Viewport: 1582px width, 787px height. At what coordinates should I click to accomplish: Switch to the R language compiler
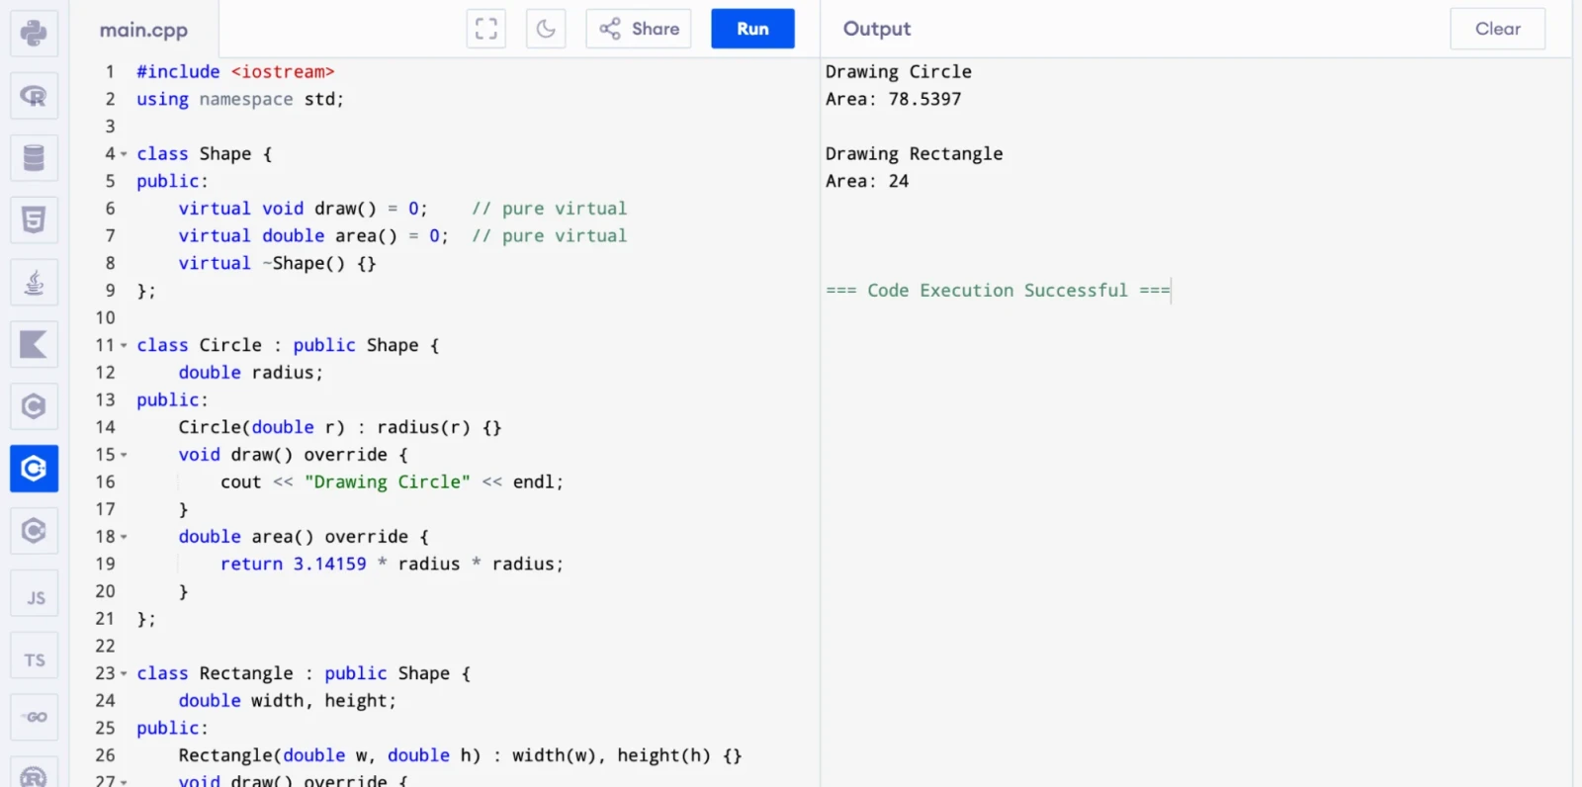pyautogui.click(x=34, y=96)
